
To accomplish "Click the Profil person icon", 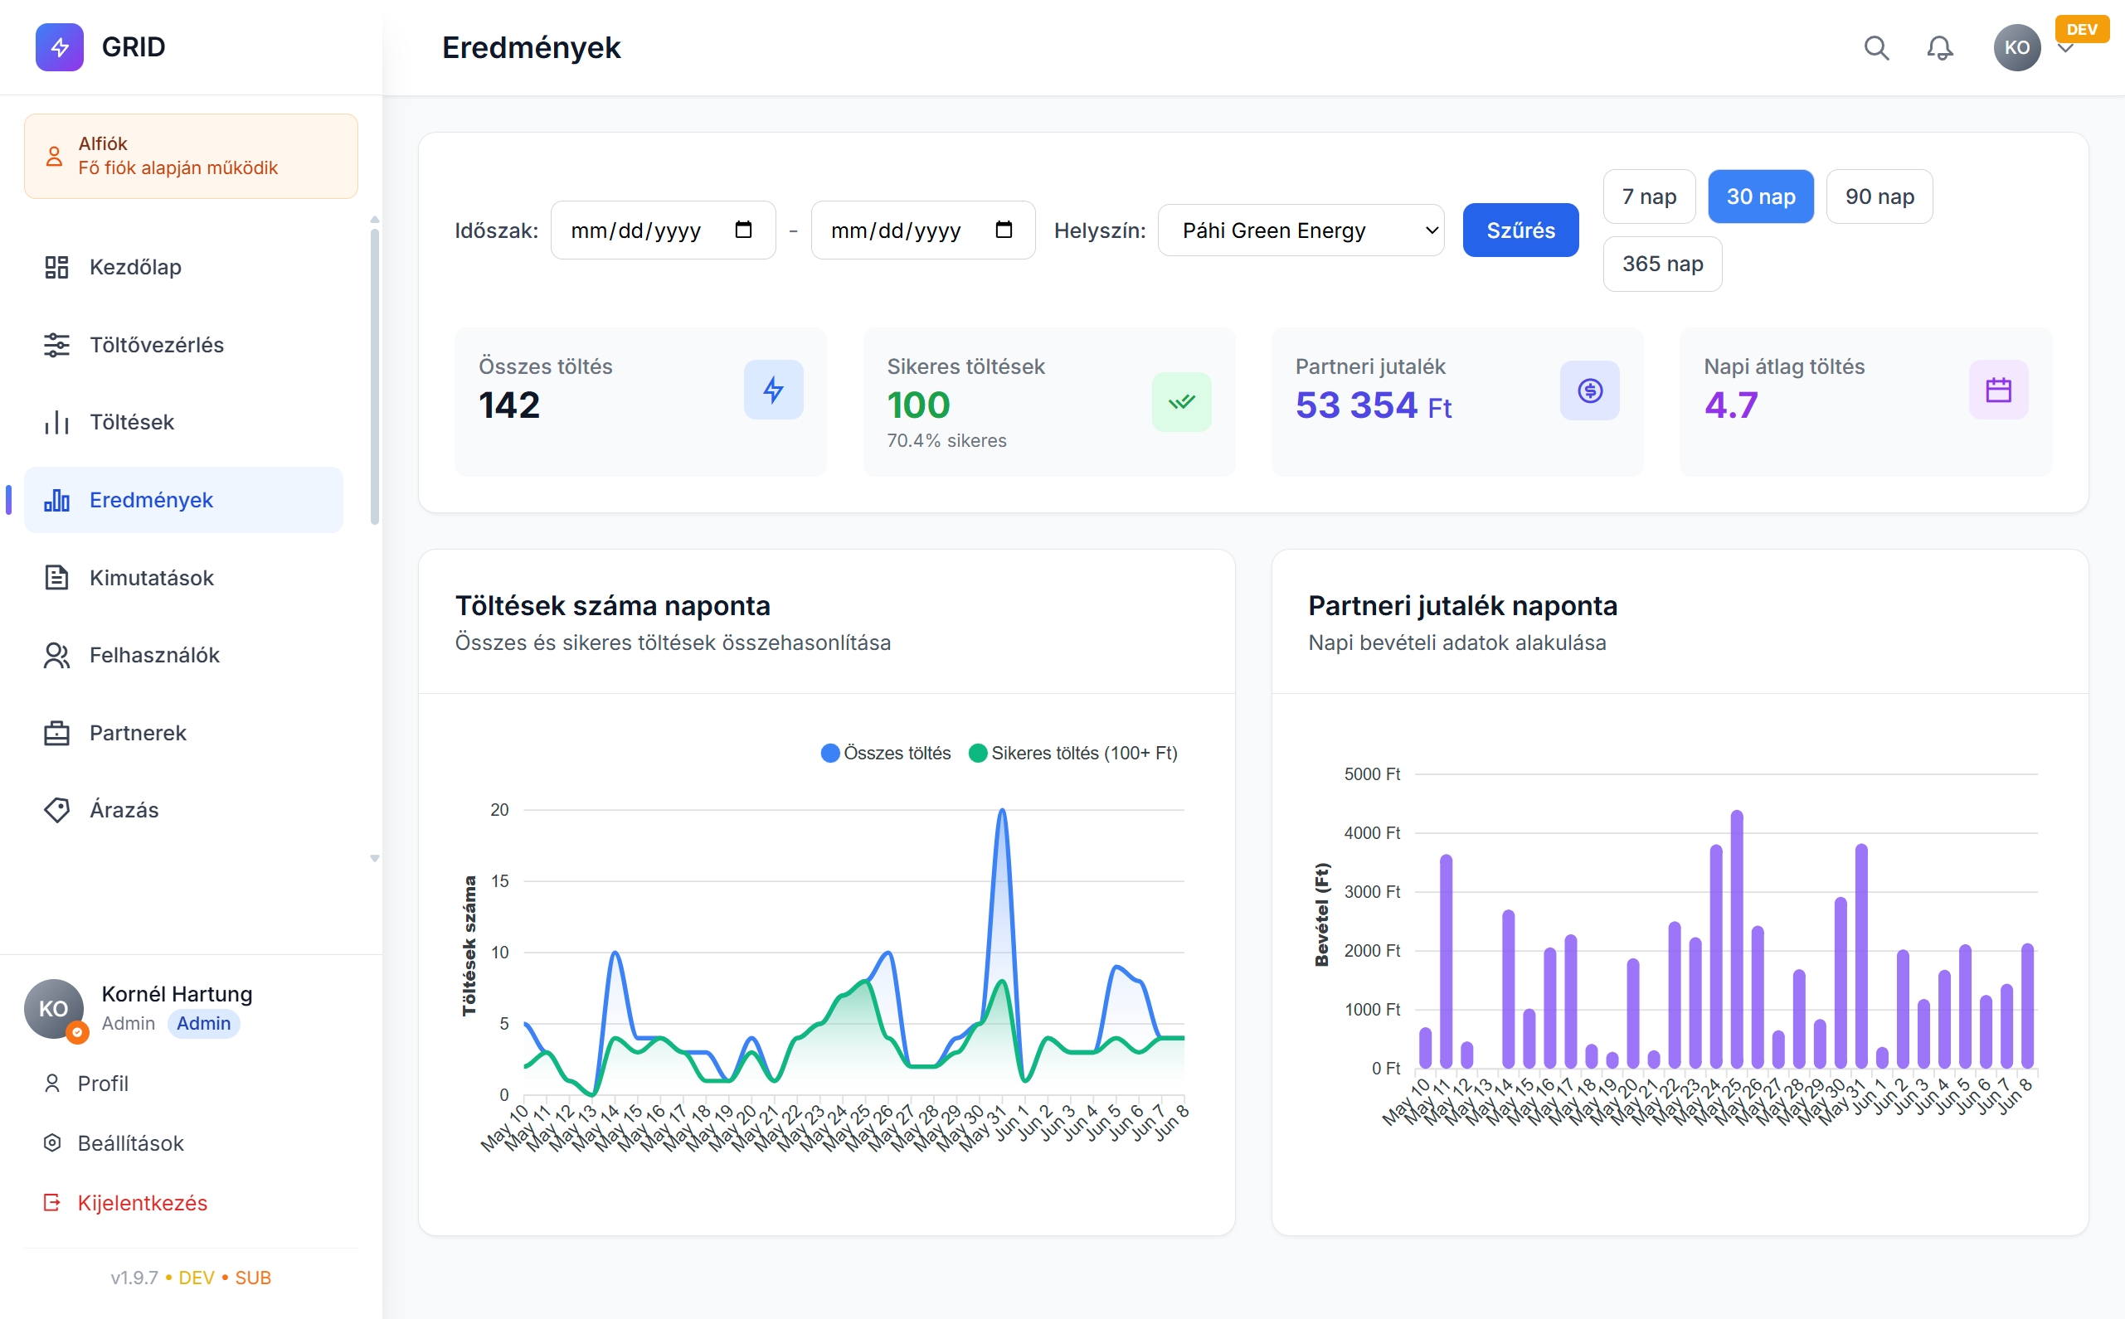I will [x=52, y=1084].
